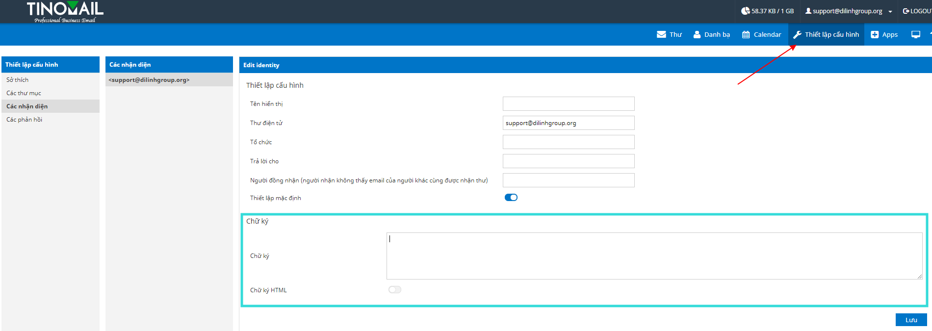Click the Tên hiển thị input field

pyautogui.click(x=569, y=103)
